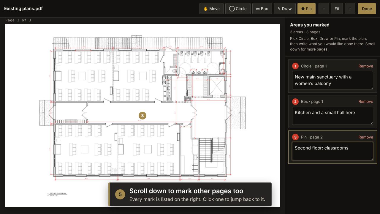
Task: Click the 'Box · page 1' label
Action: (312, 102)
